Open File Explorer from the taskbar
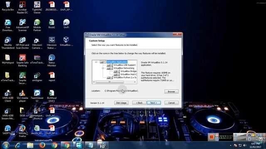 [30, 145]
